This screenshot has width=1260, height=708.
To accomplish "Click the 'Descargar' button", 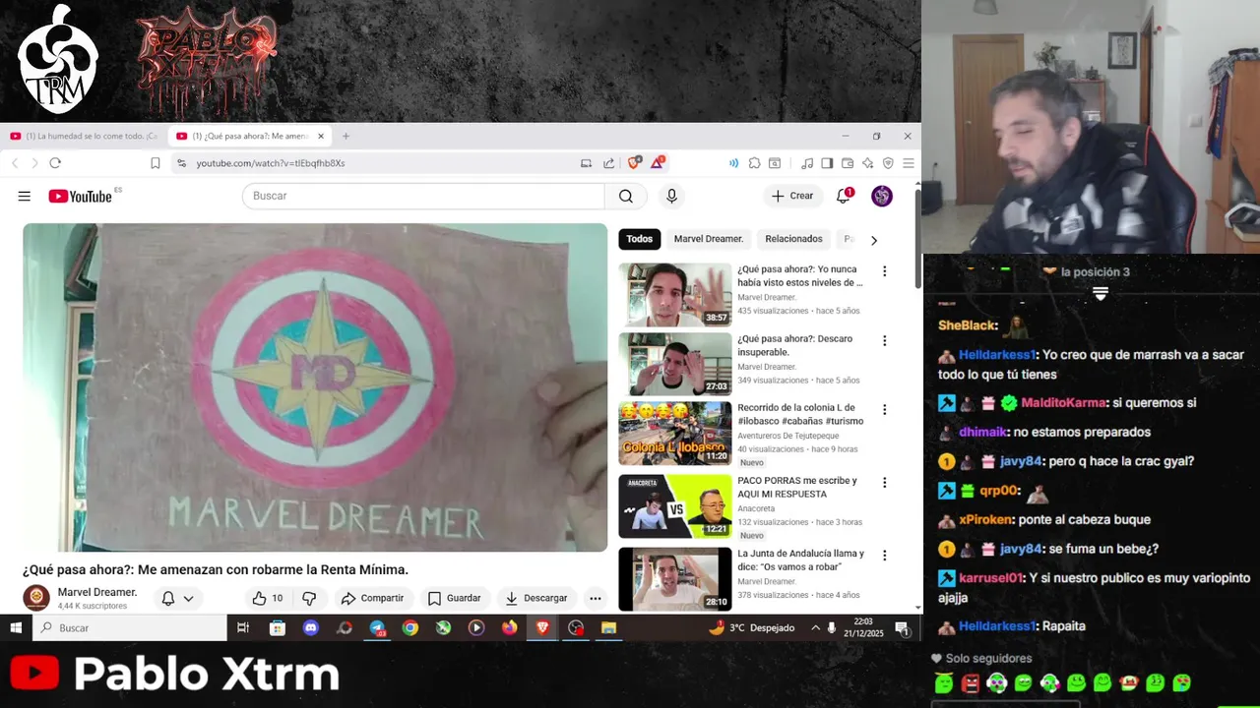I will pos(536,598).
